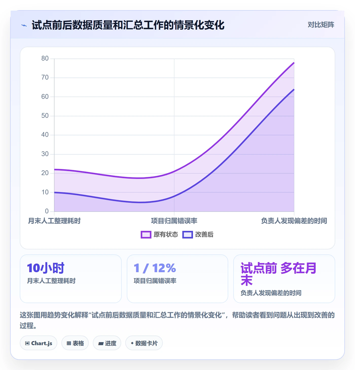
Task: Click the 改善后 legend label
Action: [x=204, y=235]
